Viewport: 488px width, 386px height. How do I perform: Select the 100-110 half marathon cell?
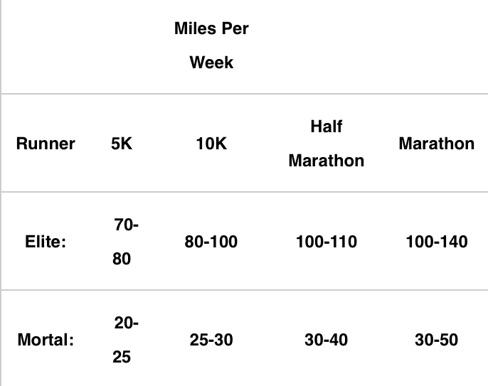pyautogui.click(x=326, y=242)
